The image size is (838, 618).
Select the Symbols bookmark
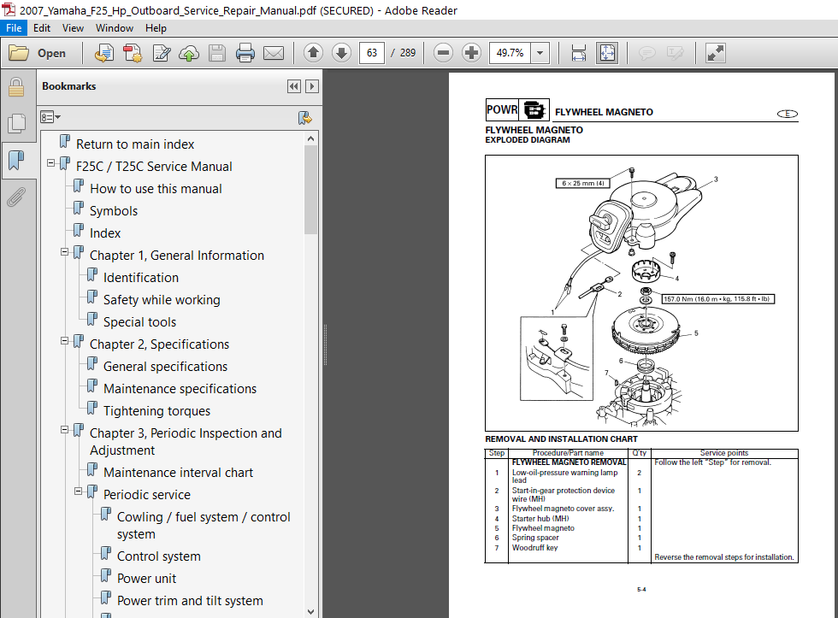tap(113, 211)
